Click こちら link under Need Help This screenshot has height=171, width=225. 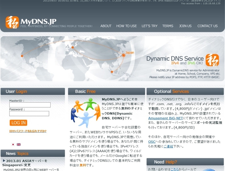point(175,169)
